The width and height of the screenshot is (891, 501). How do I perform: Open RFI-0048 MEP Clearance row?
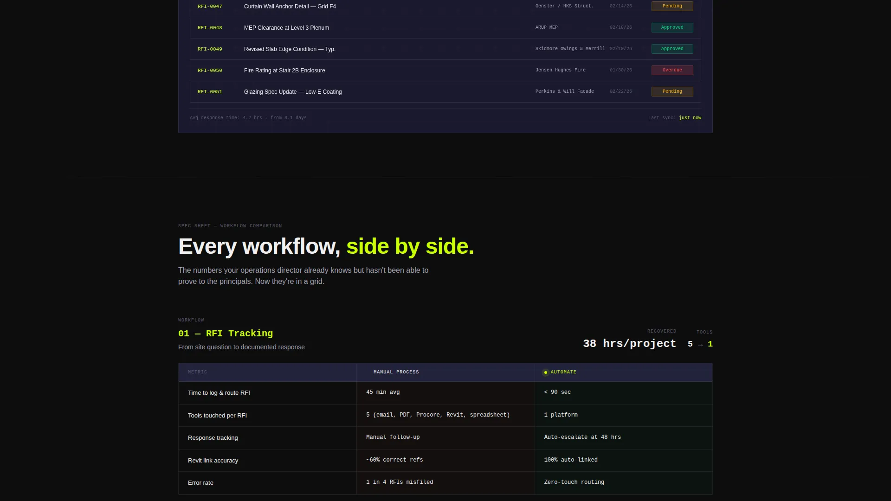(x=445, y=28)
